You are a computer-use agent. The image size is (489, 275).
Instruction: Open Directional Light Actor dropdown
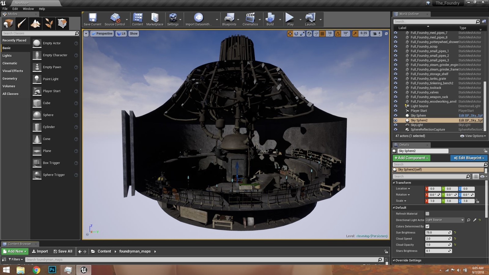pyautogui.click(x=445, y=220)
